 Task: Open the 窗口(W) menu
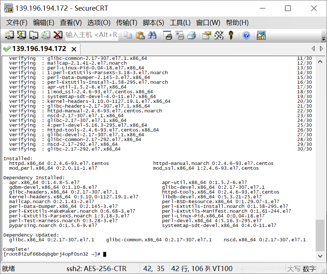[208, 22]
